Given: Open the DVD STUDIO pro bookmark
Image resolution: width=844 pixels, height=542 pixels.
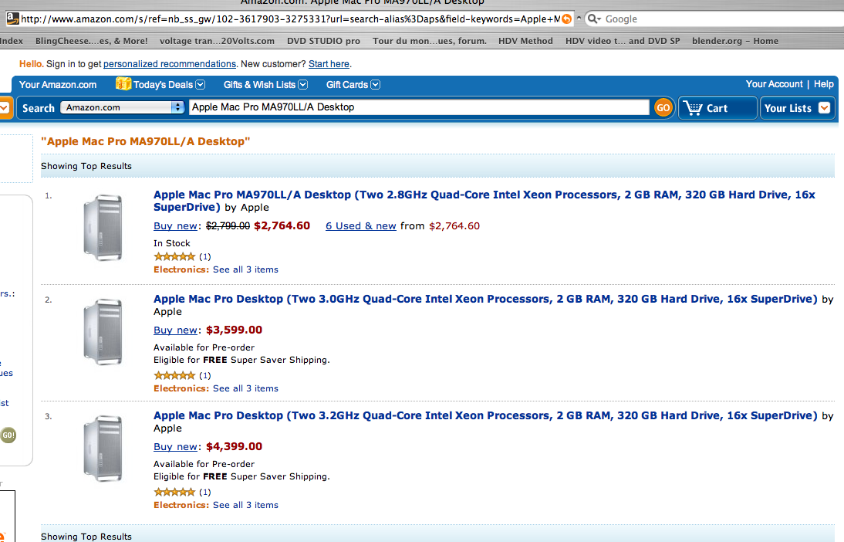Looking at the screenshot, I should tap(323, 41).
